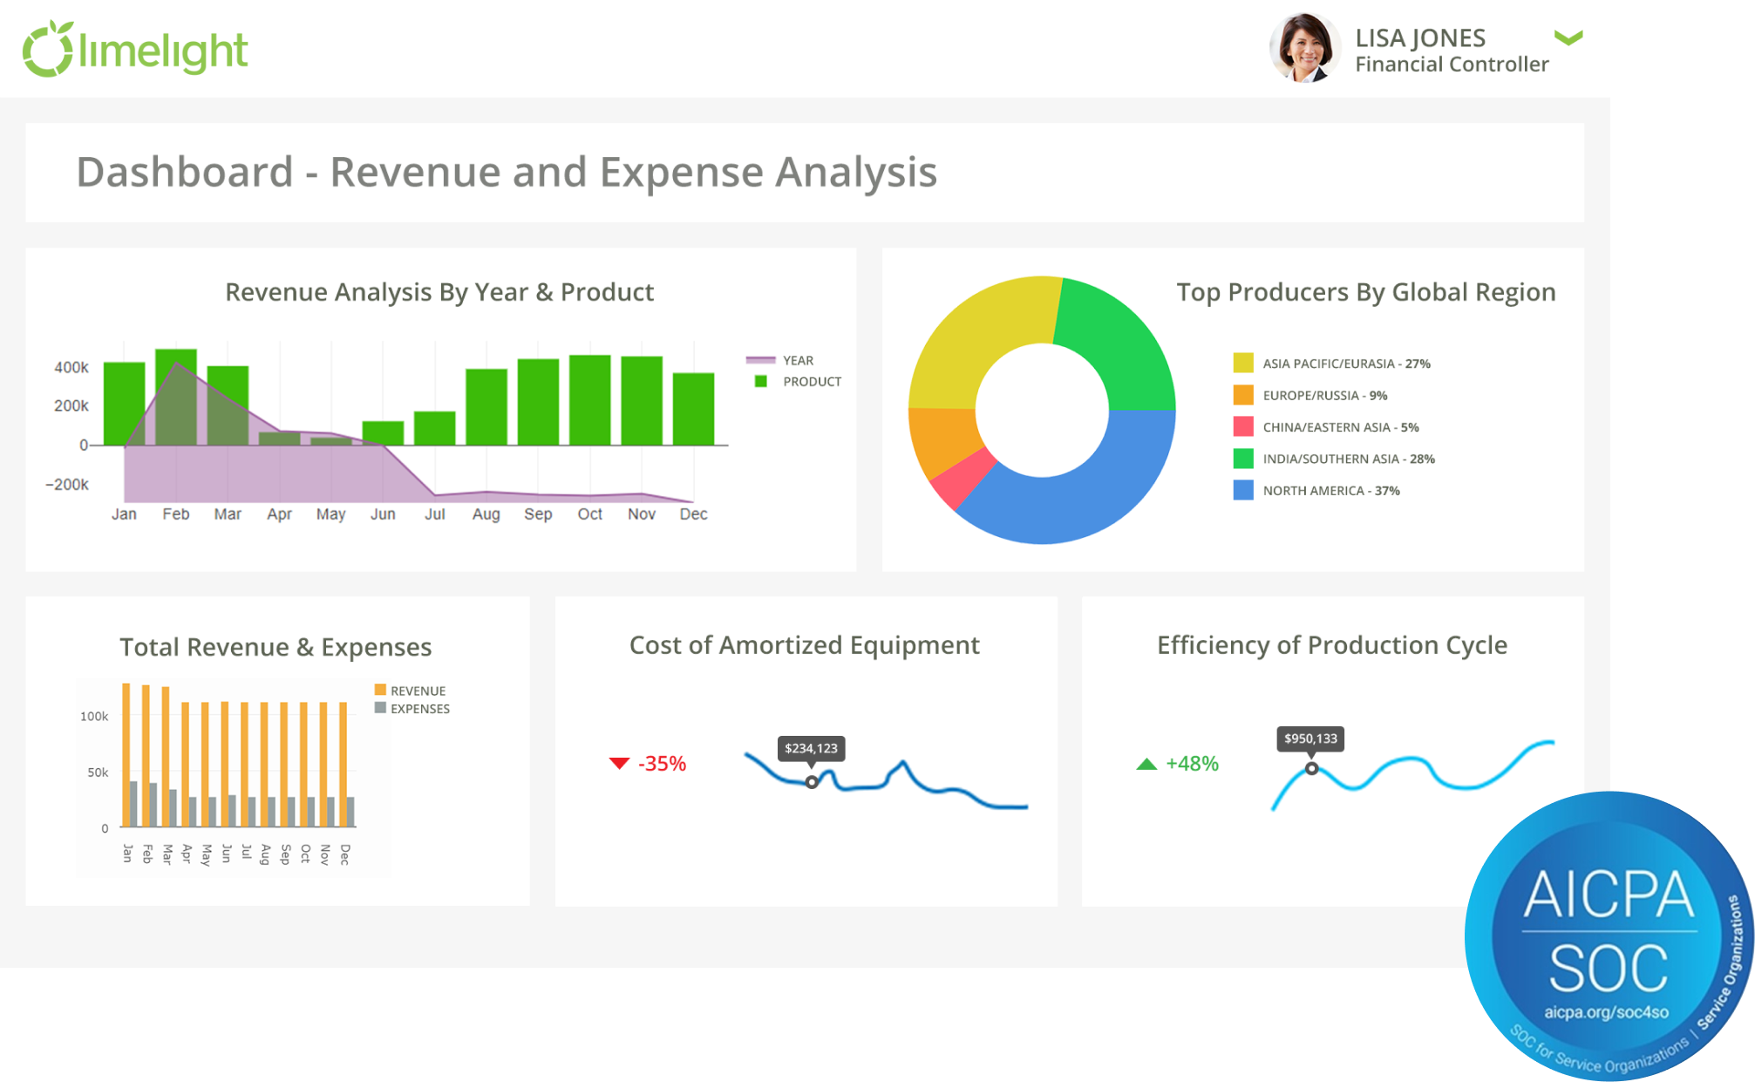The image size is (1755, 1082).
Task: Select the $950,133 chart data point
Action: pos(1311,768)
